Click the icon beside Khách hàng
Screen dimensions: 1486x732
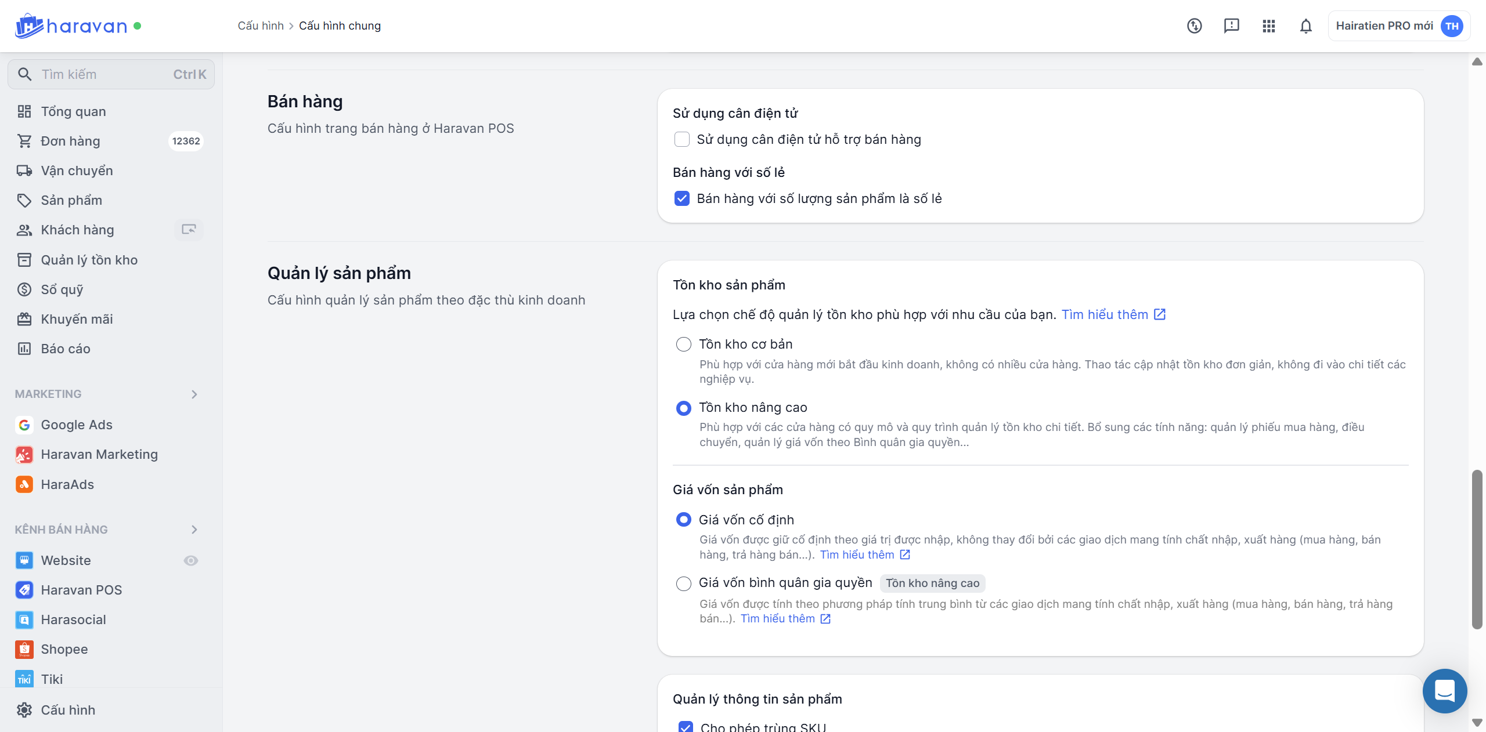pyautogui.click(x=189, y=230)
